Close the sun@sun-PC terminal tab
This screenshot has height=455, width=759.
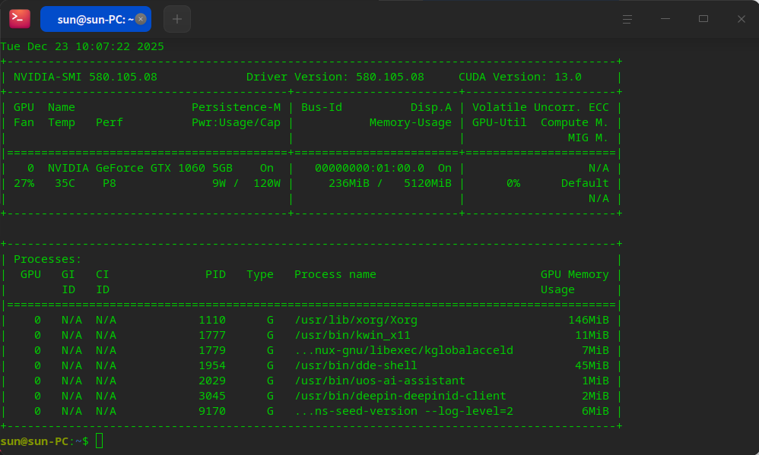click(x=141, y=19)
